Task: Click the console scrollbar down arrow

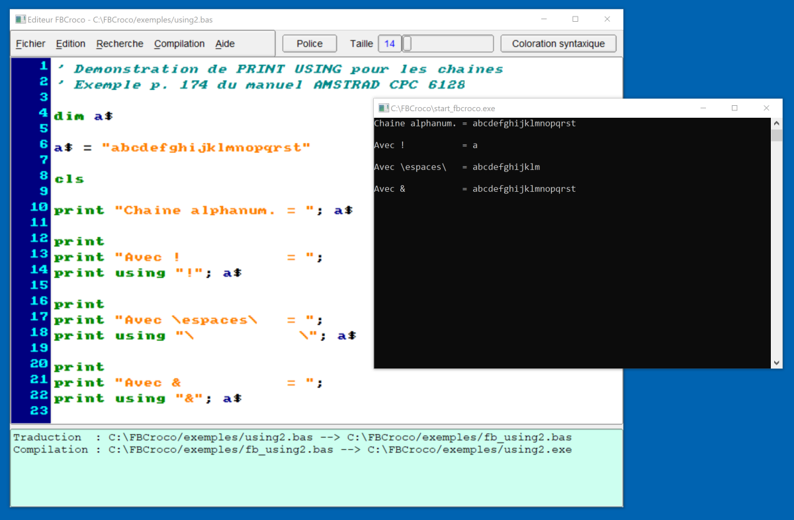Action: (777, 363)
